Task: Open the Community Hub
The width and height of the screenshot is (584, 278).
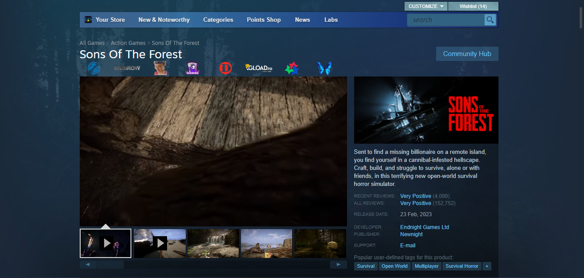Action: point(467,54)
